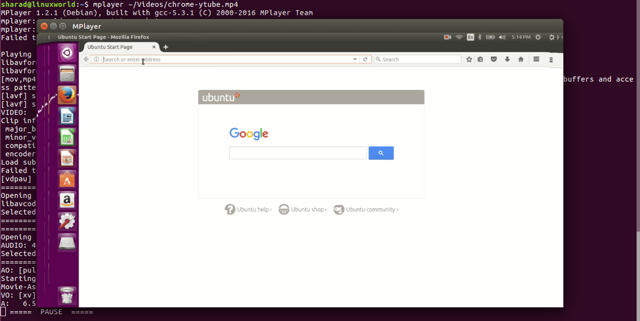The image size is (640, 321).
Task: Open the Firefox hamburger menu
Action: click(x=536, y=59)
